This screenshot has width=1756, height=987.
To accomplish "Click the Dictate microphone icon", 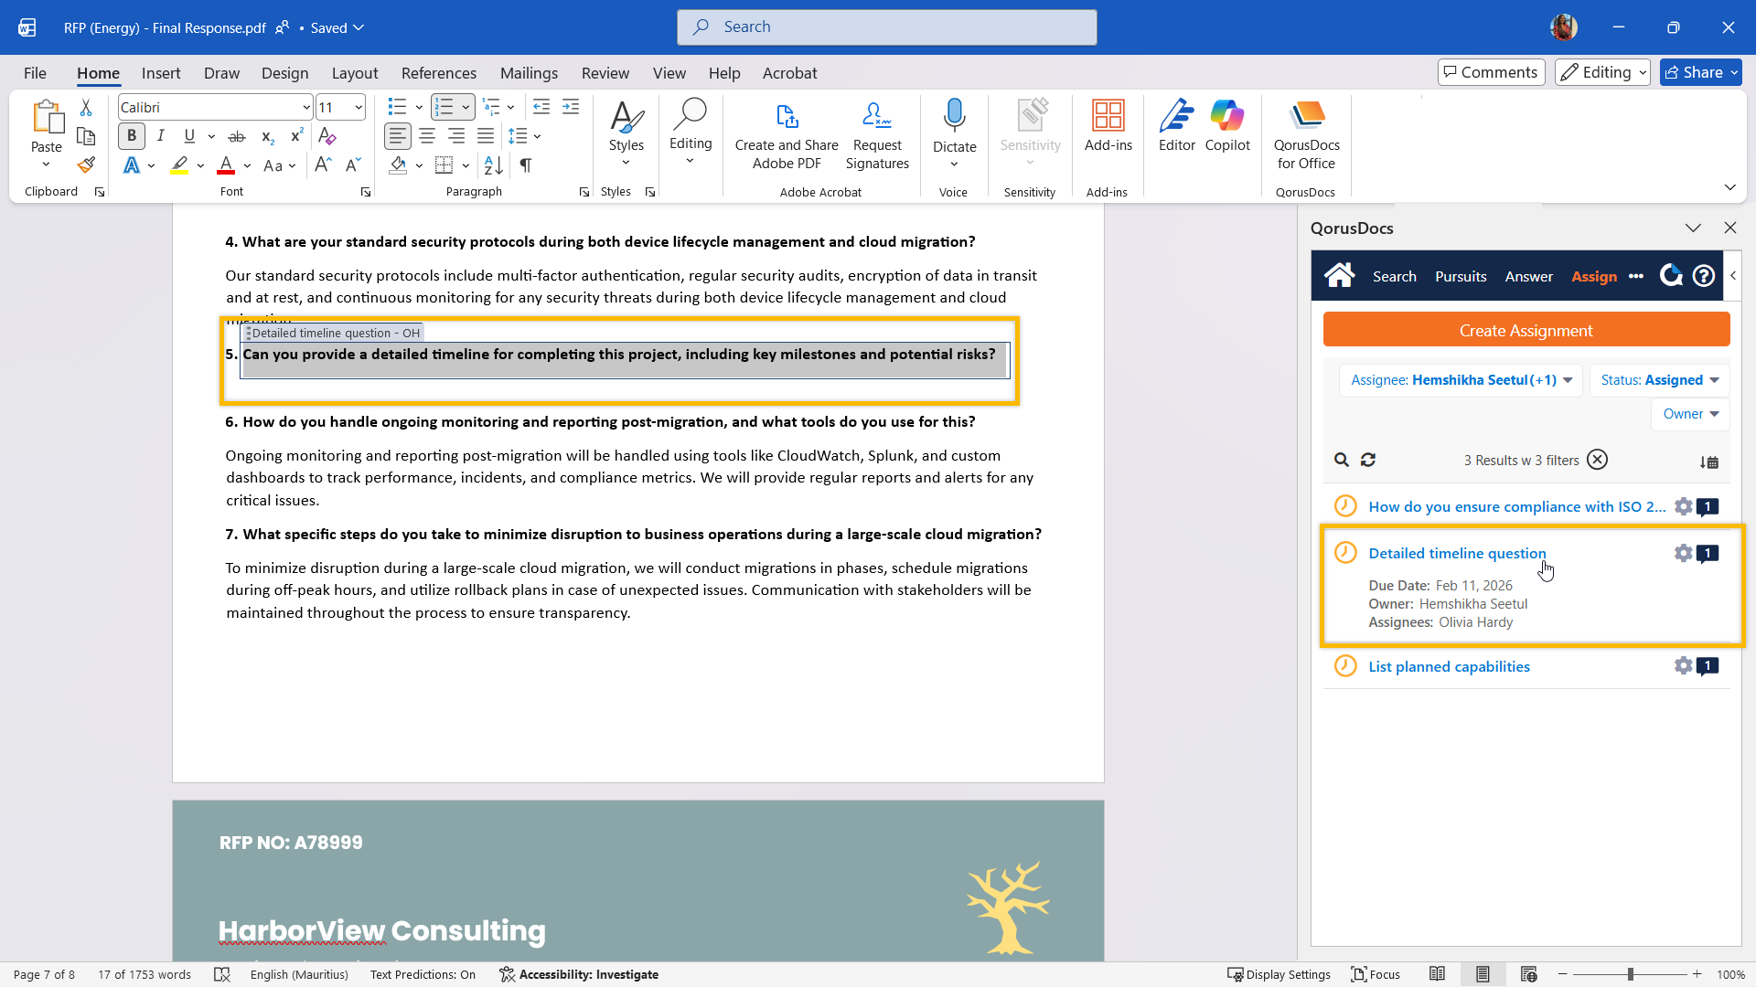I will [x=954, y=117].
